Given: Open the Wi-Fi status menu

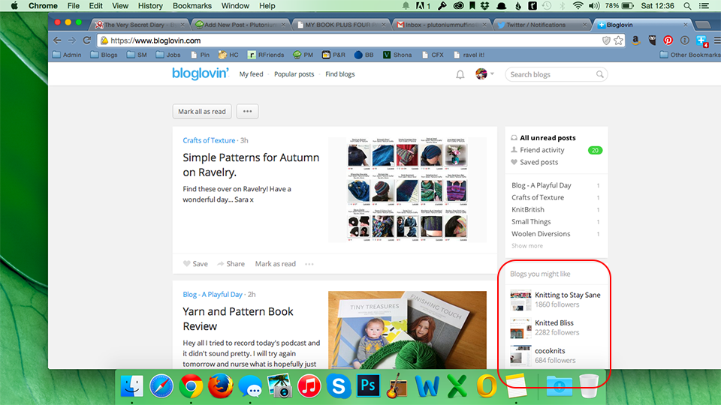Looking at the screenshot, I should point(578,6).
